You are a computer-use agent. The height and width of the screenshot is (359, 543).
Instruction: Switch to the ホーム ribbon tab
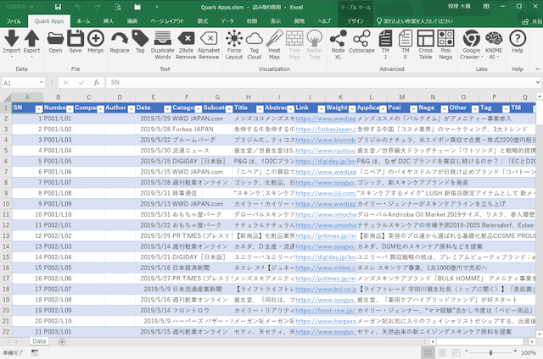coord(83,21)
